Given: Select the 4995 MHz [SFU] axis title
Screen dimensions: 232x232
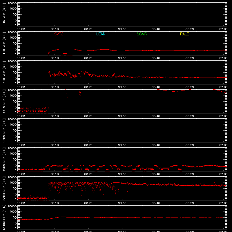Looking at the screenshot, I should click(x=4, y=160).
